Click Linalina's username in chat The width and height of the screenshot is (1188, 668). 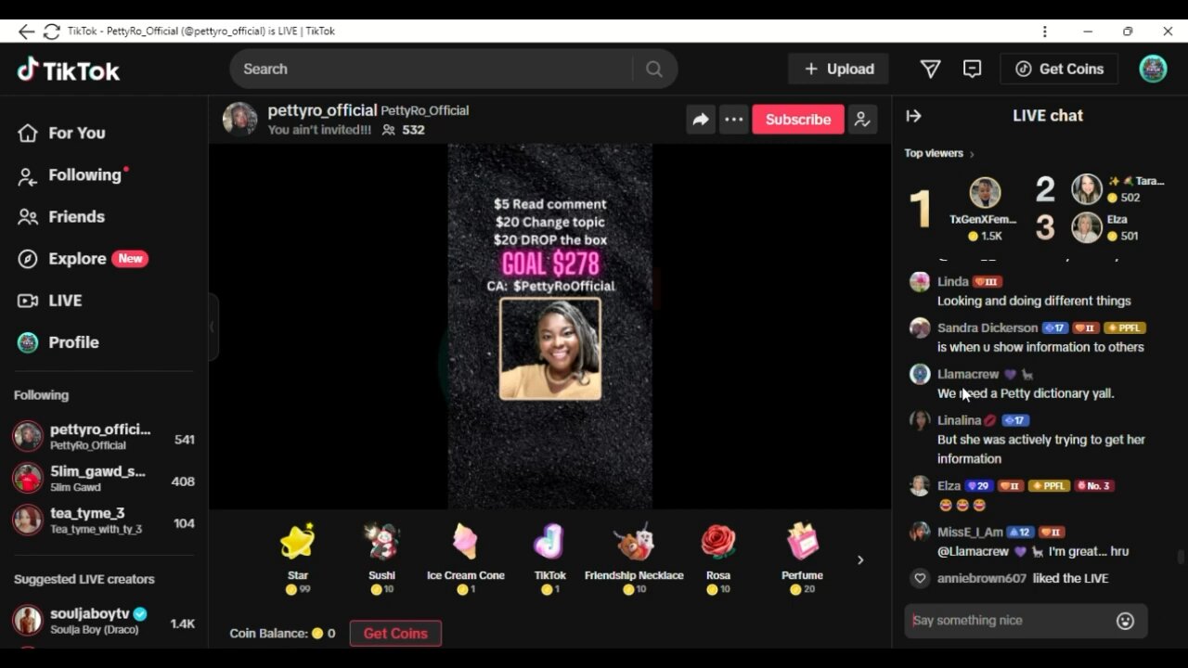point(960,421)
